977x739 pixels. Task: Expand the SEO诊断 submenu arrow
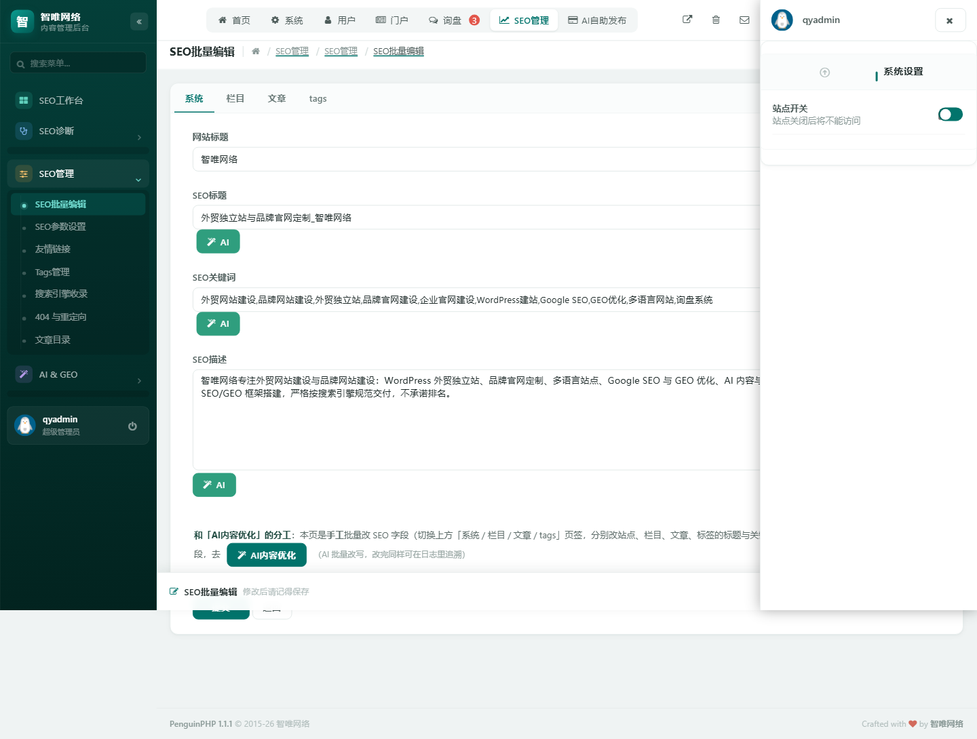click(140, 138)
